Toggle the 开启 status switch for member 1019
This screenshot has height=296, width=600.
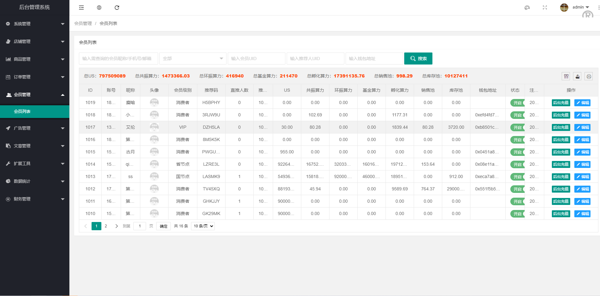pos(517,102)
